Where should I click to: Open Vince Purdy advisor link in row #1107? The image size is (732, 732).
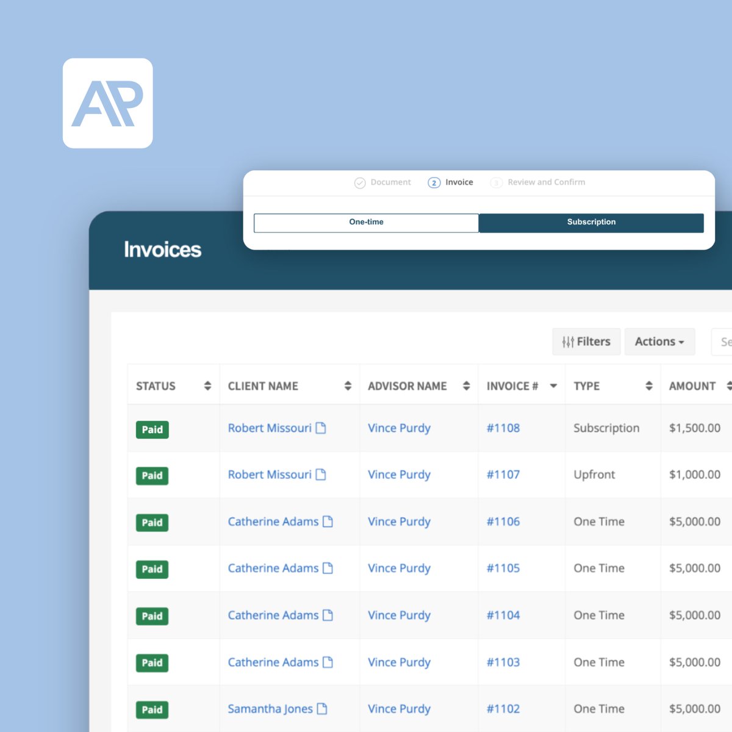pyautogui.click(x=399, y=475)
